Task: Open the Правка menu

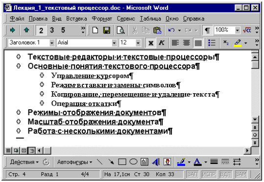Action: [38, 19]
